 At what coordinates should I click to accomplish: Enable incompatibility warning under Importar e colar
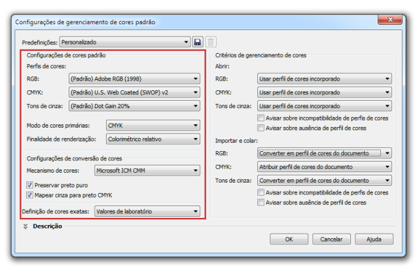(x=261, y=192)
